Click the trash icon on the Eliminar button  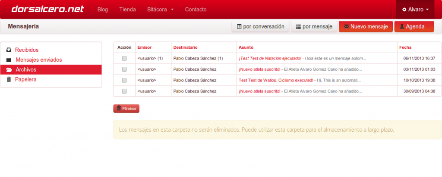[x=119, y=108]
